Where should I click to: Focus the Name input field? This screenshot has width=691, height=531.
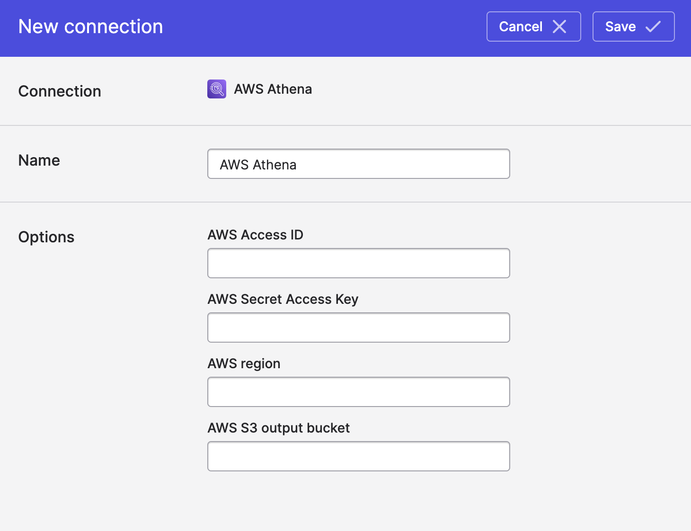click(358, 164)
